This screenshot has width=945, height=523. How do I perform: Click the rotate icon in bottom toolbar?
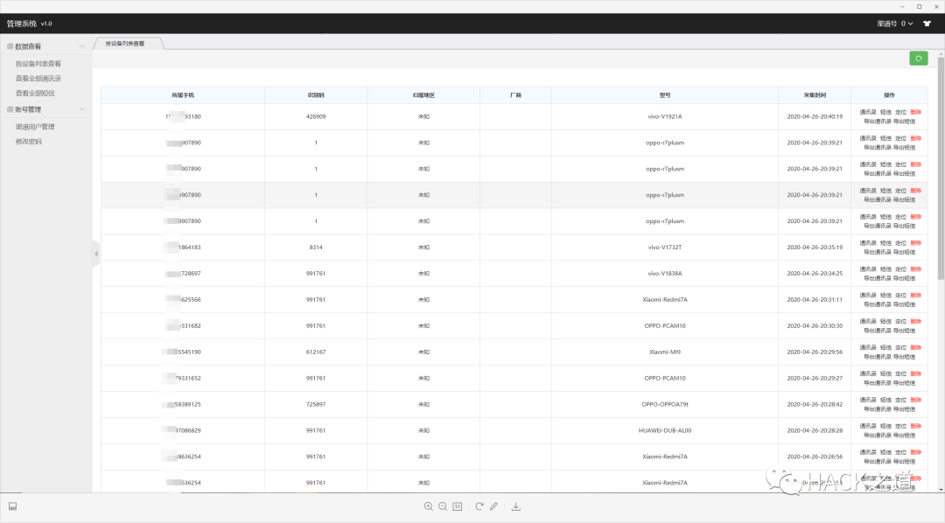479,506
